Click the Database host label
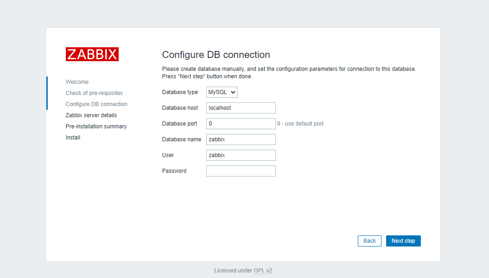 point(180,108)
